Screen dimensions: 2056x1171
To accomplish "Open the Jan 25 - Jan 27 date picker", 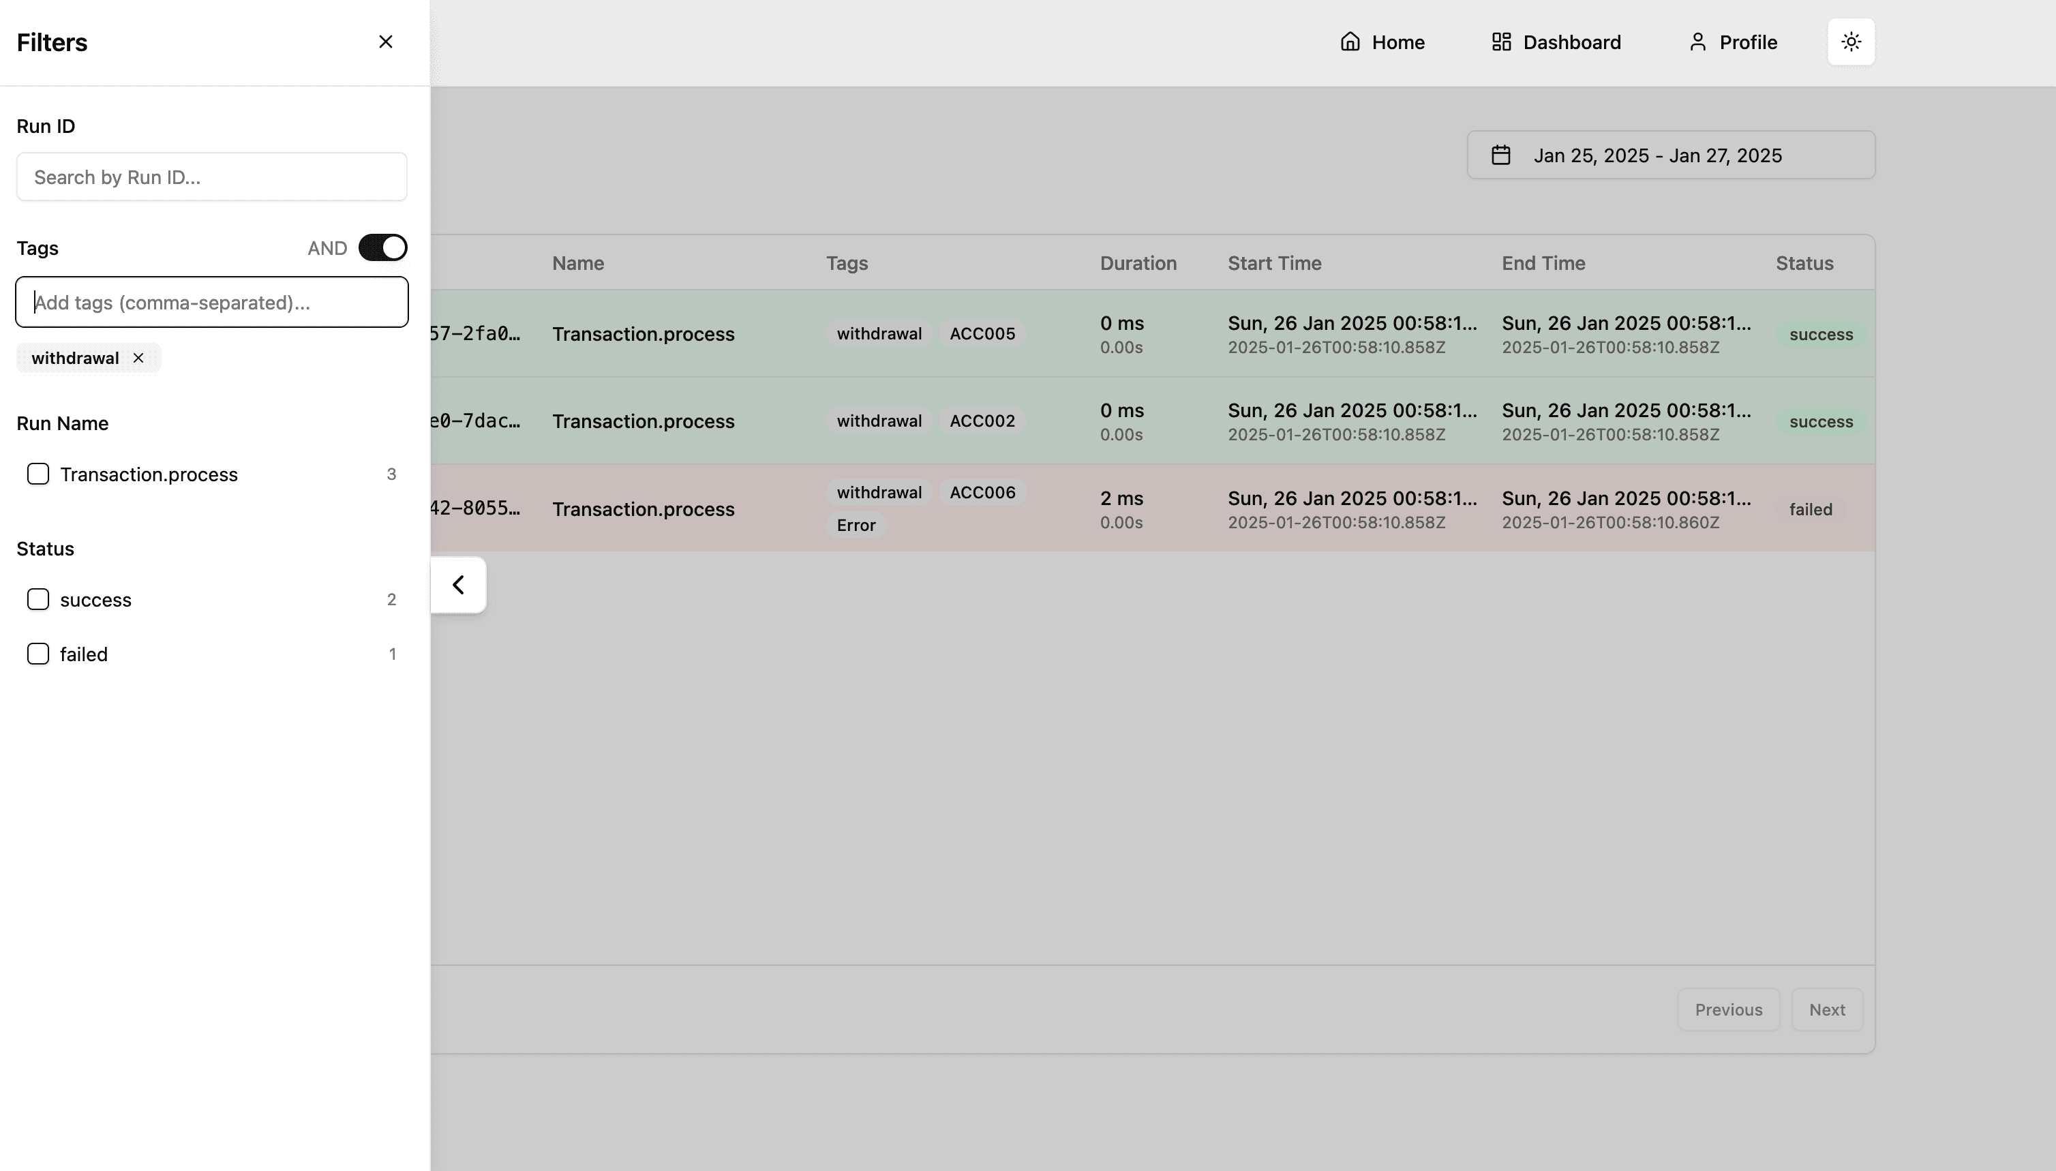I will point(1671,155).
